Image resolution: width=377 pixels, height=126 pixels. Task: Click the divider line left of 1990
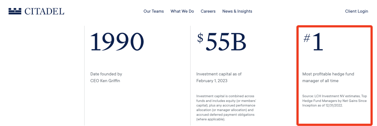[x=84, y=76]
